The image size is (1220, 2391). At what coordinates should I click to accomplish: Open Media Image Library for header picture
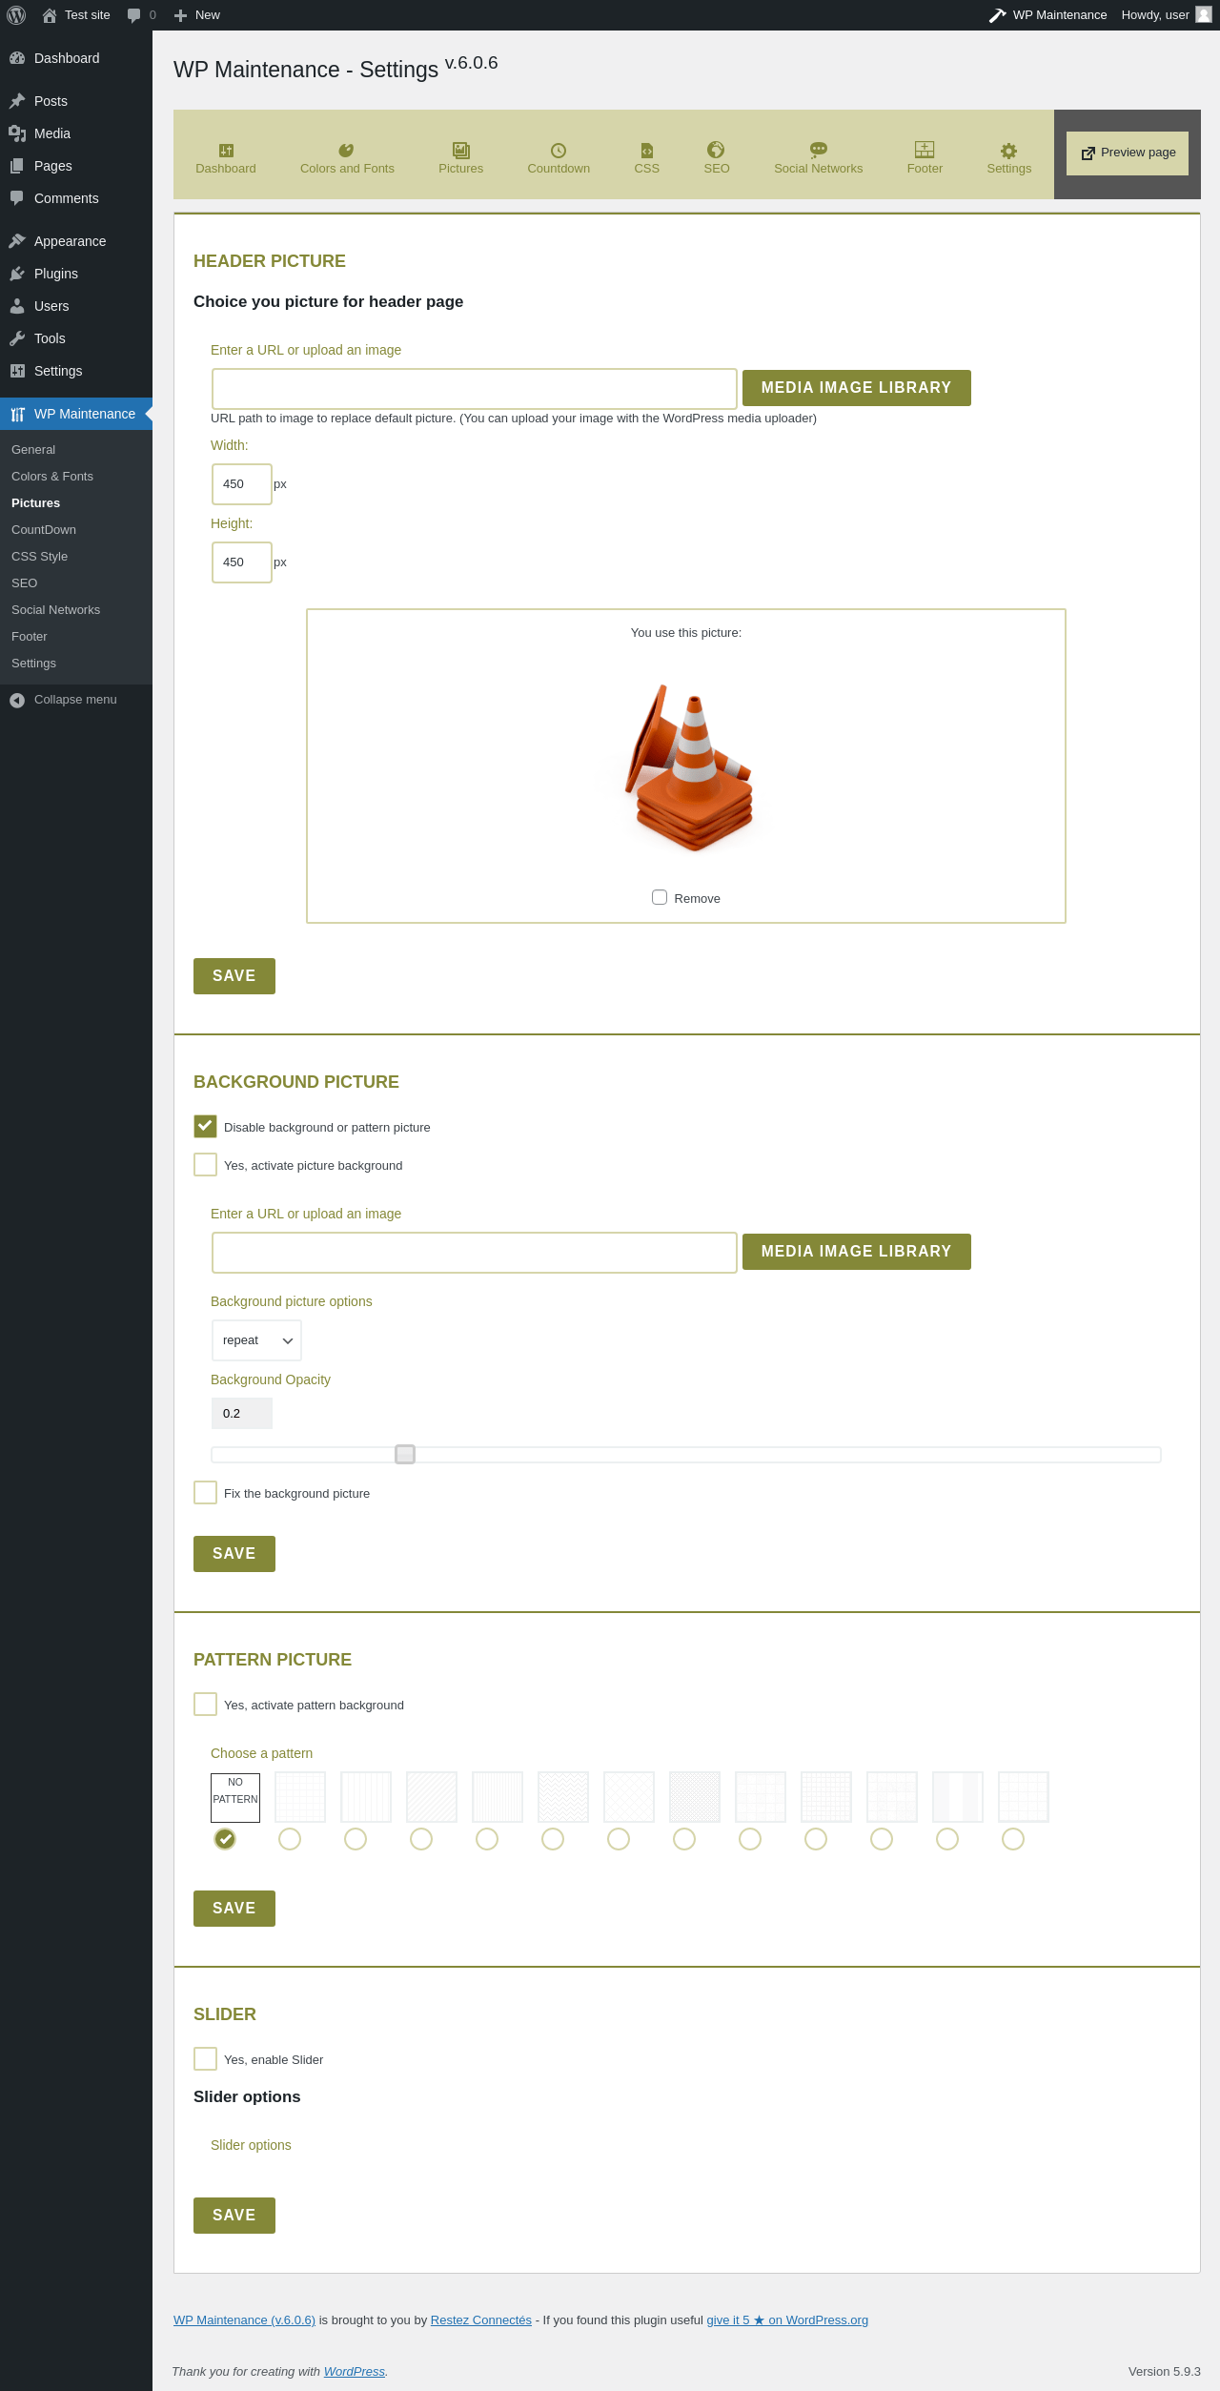[x=857, y=388]
